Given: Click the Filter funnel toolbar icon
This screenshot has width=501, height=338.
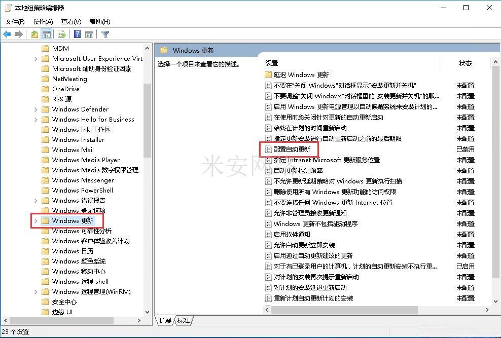Looking at the screenshot, I should [x=105, y=34].
